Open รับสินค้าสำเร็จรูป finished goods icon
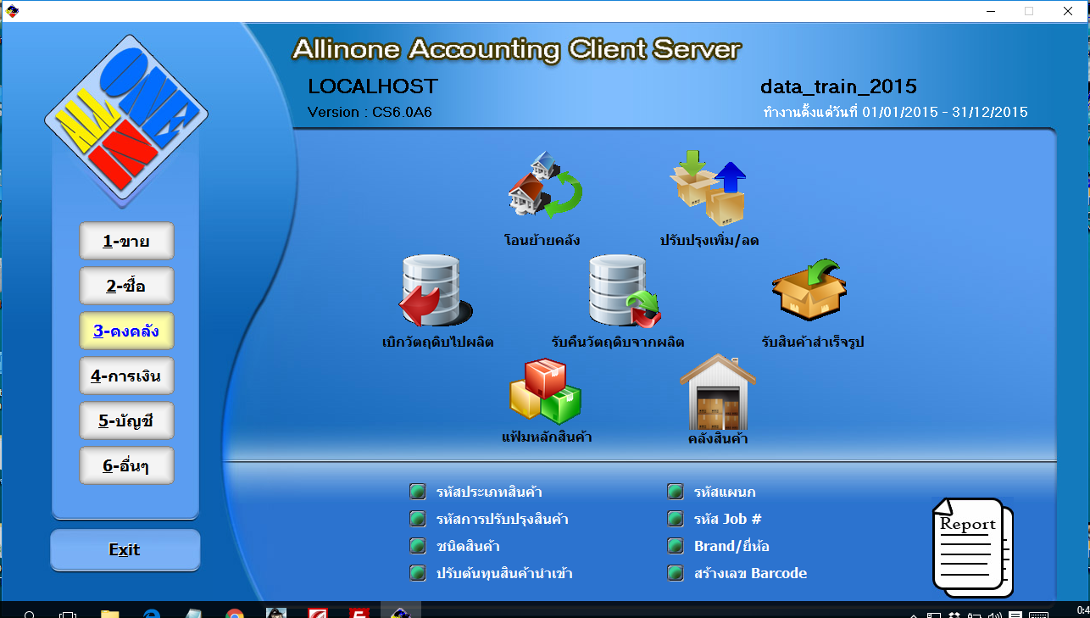The image size is (1090, 618). 810,290
